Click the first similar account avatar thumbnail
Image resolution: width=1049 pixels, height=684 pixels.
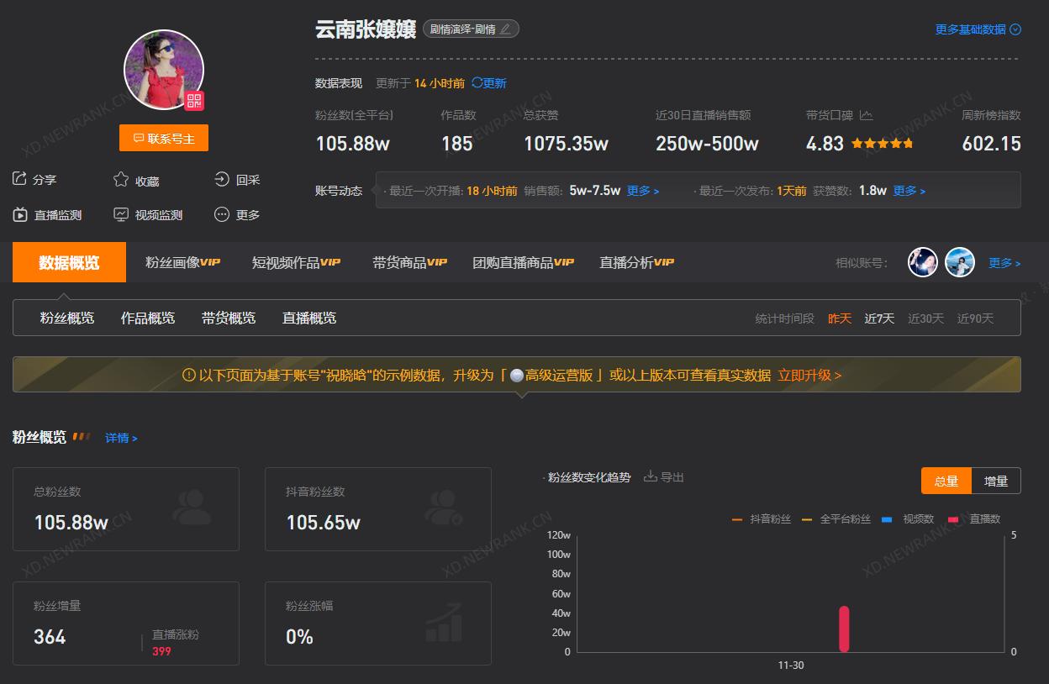[x=922, y=262]
